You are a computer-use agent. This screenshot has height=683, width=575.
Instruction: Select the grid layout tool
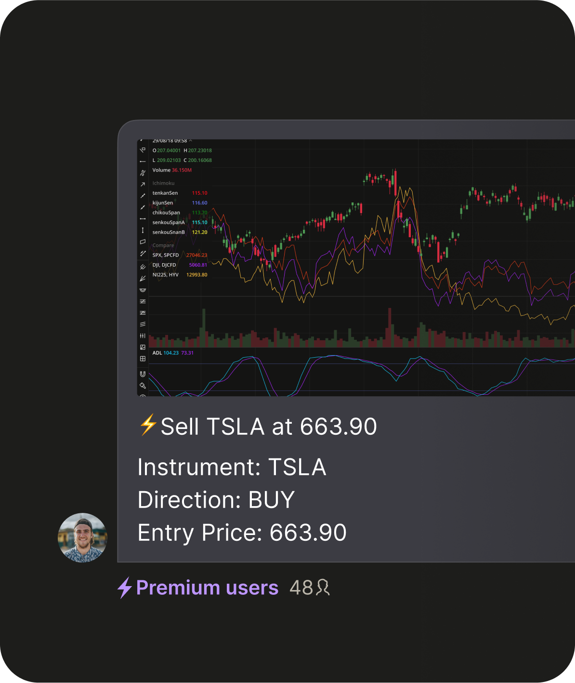pos(143,359)
